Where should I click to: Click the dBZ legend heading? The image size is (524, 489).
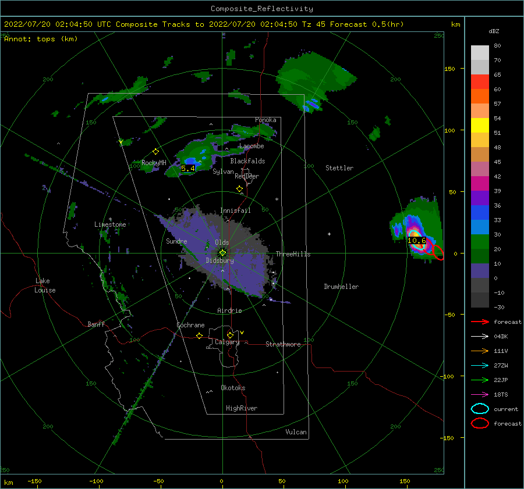(x=494, y=31)
